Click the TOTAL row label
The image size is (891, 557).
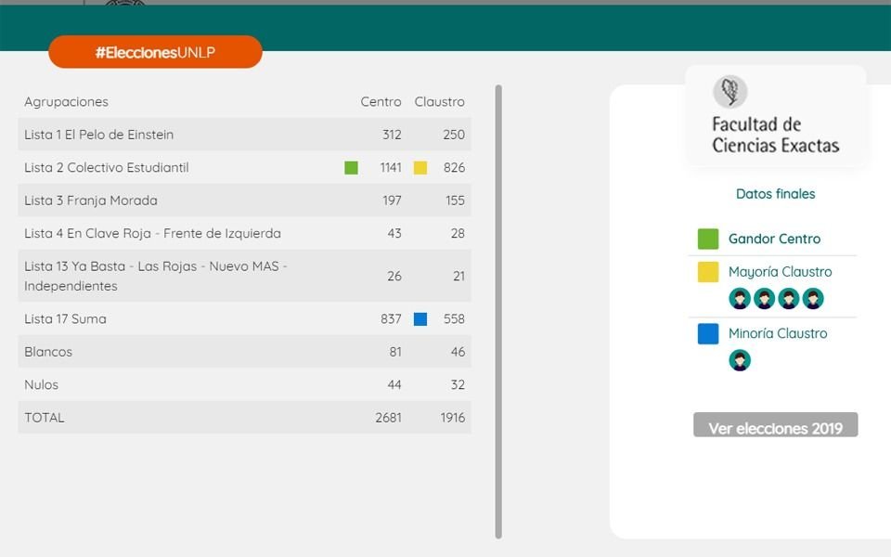coord(44,418)
